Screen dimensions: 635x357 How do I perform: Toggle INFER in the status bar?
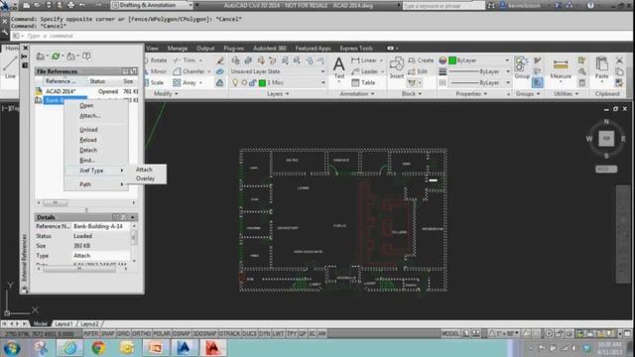coord(90,333)
